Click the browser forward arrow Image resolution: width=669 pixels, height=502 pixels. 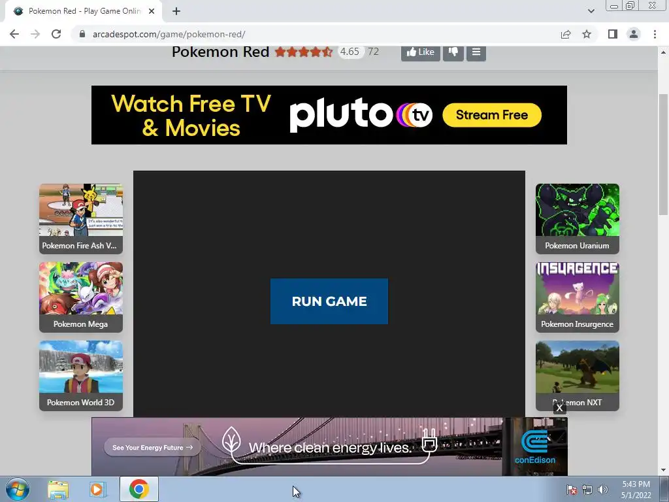tap(35, 34)
